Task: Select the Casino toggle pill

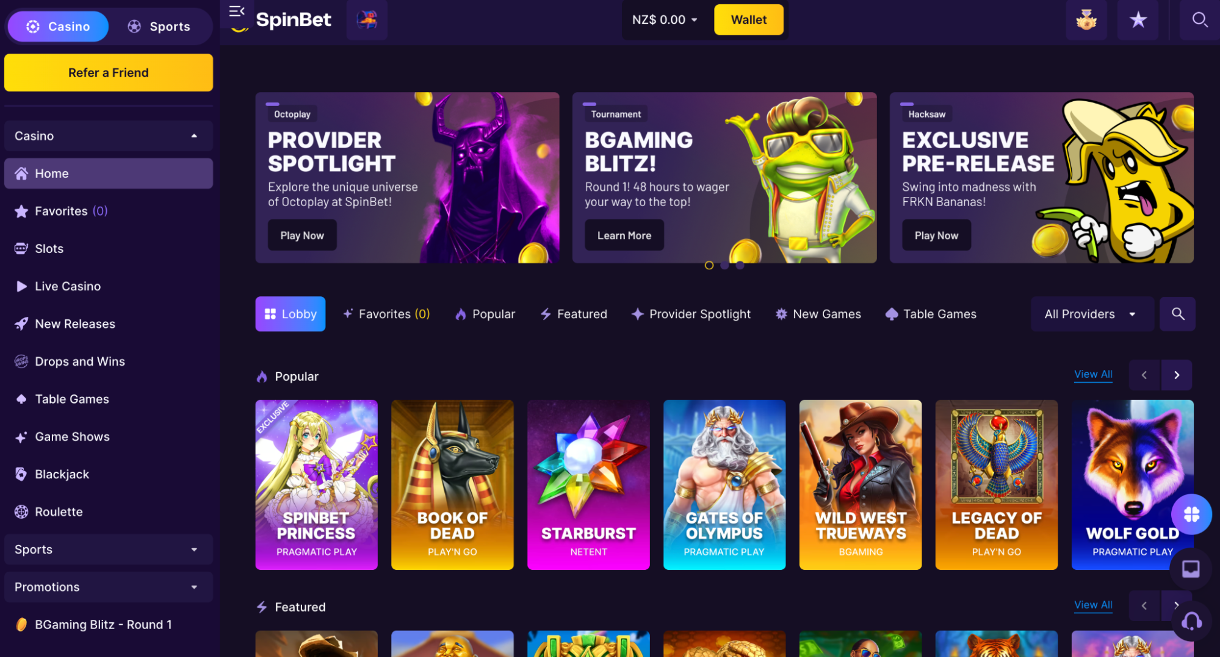Action: tap(58, 26)
